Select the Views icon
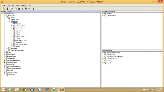Viewport: 164px width, 92px height. (x=14, y=38)
